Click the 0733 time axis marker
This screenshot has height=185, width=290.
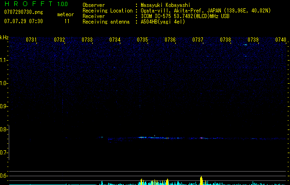click(x=87, y=40)
